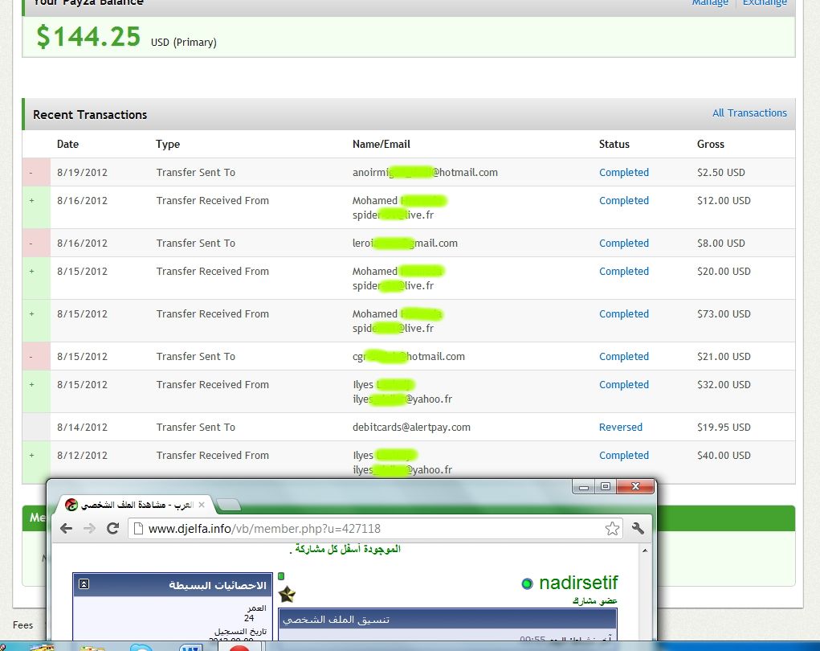Image resolution: width=820 pixels, height=651 pixels.
Task: Close the djelfa.info browser window
Action: (635, 487)
